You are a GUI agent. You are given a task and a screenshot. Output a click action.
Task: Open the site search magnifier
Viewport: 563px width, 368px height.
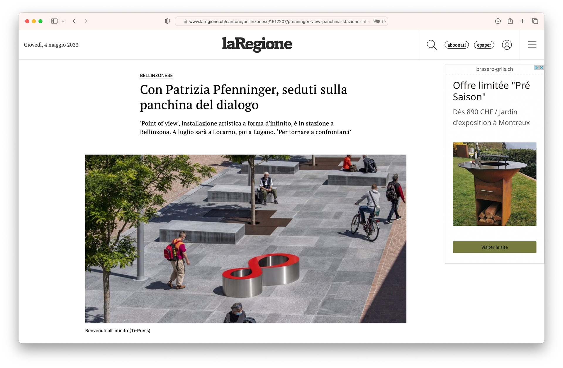click(432, 45)
